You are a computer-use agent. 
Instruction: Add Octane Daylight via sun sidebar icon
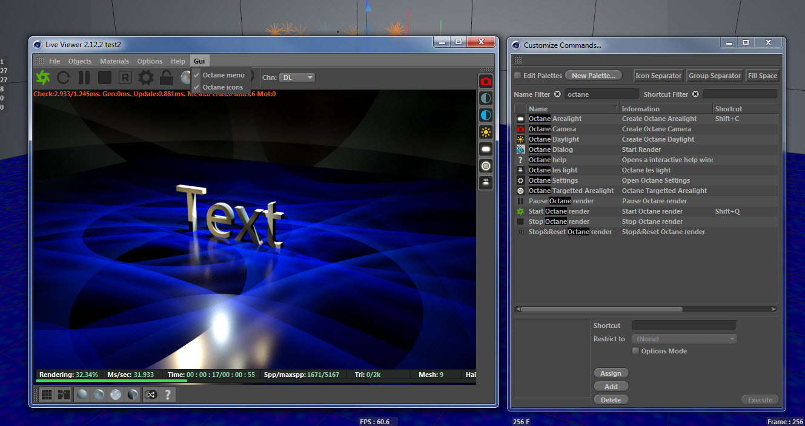coord(486,132)
